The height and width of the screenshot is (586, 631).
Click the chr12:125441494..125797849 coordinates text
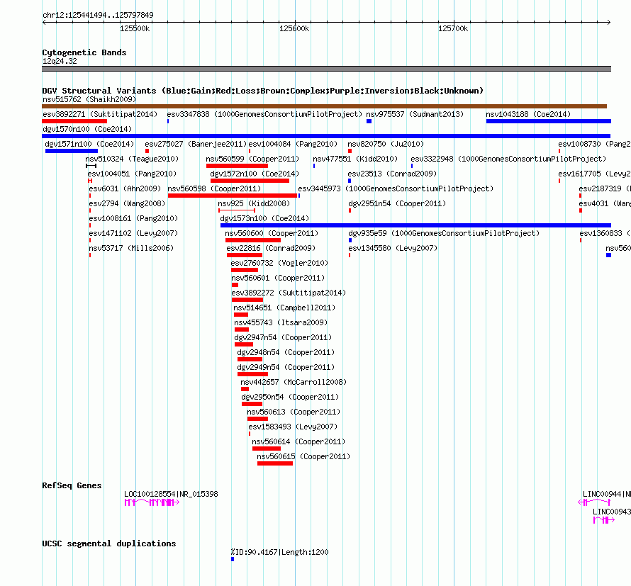(x=98, y=16)
